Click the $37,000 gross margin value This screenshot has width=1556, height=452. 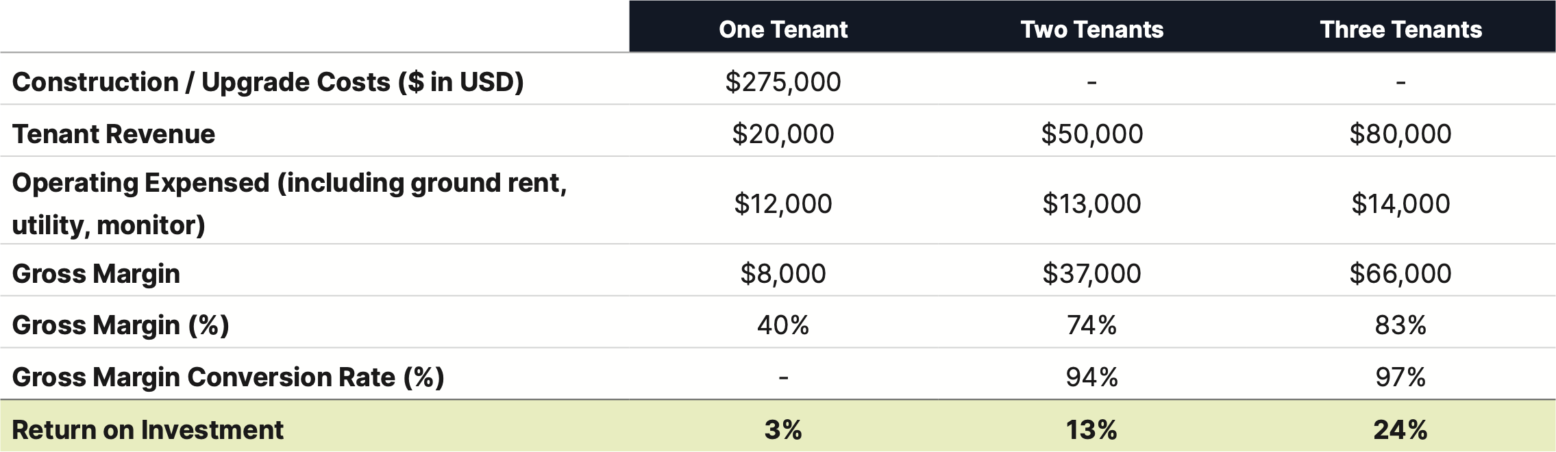(1091, 274)
